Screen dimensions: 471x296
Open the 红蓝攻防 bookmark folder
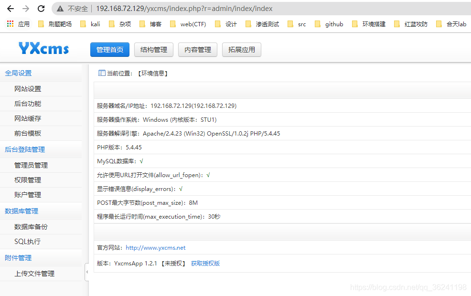click(411, 24)
